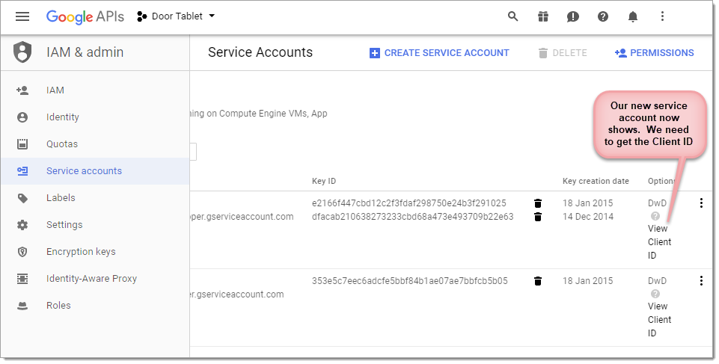Click CREATE SERVICE ACCOUNT button
719x364 pixels.
(x=439, y=53)
